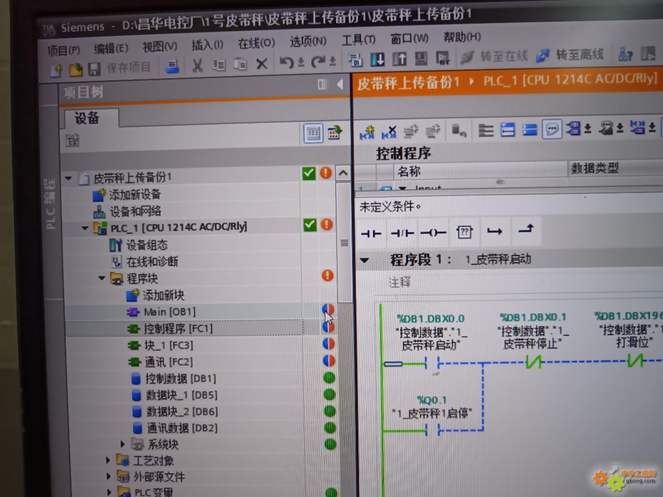Collapse PLC_1 CPU 1214C node
663x497 pixels.
tap(84, 228)
